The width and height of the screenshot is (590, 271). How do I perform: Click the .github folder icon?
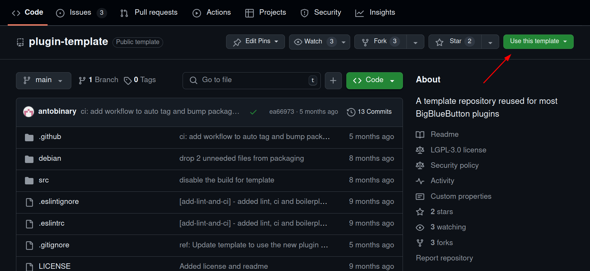(29, 137)
